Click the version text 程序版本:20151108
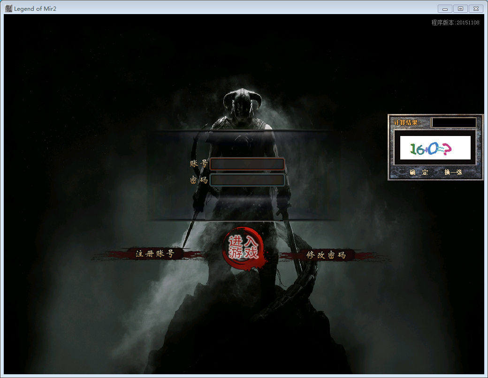Screen dimensions: 488x378 pos(455,23)
